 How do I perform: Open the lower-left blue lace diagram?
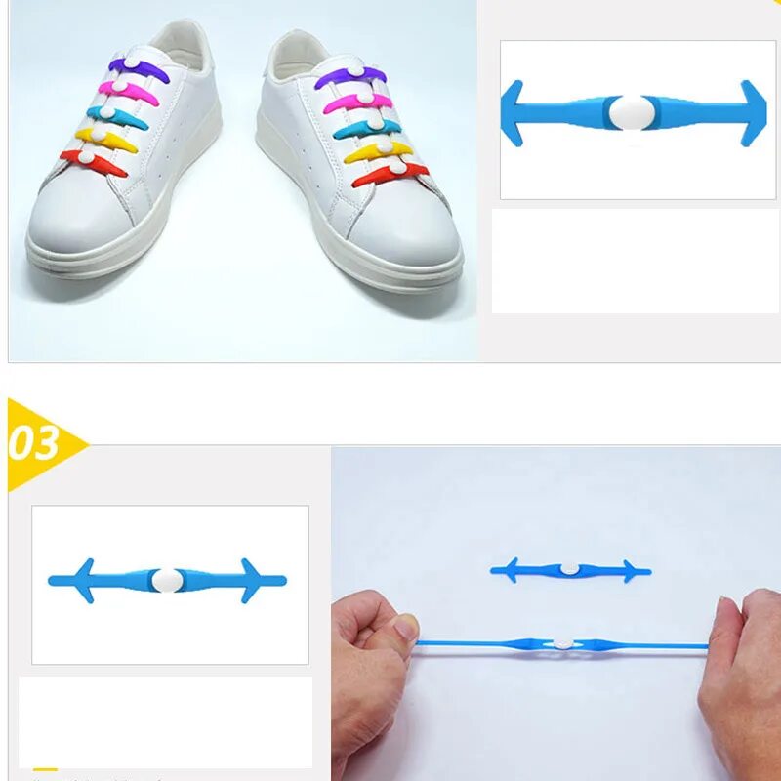click(x=170, y=585)
